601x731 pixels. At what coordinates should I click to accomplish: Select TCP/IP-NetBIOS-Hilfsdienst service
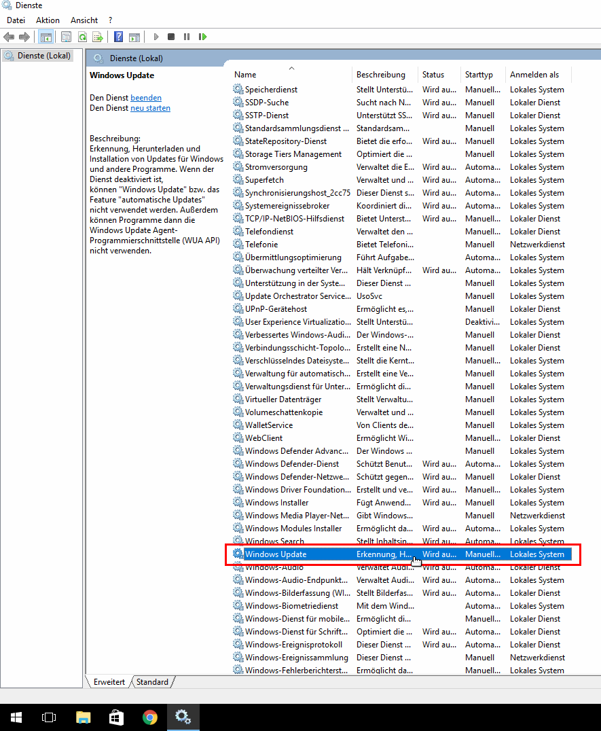click(401, 218)
